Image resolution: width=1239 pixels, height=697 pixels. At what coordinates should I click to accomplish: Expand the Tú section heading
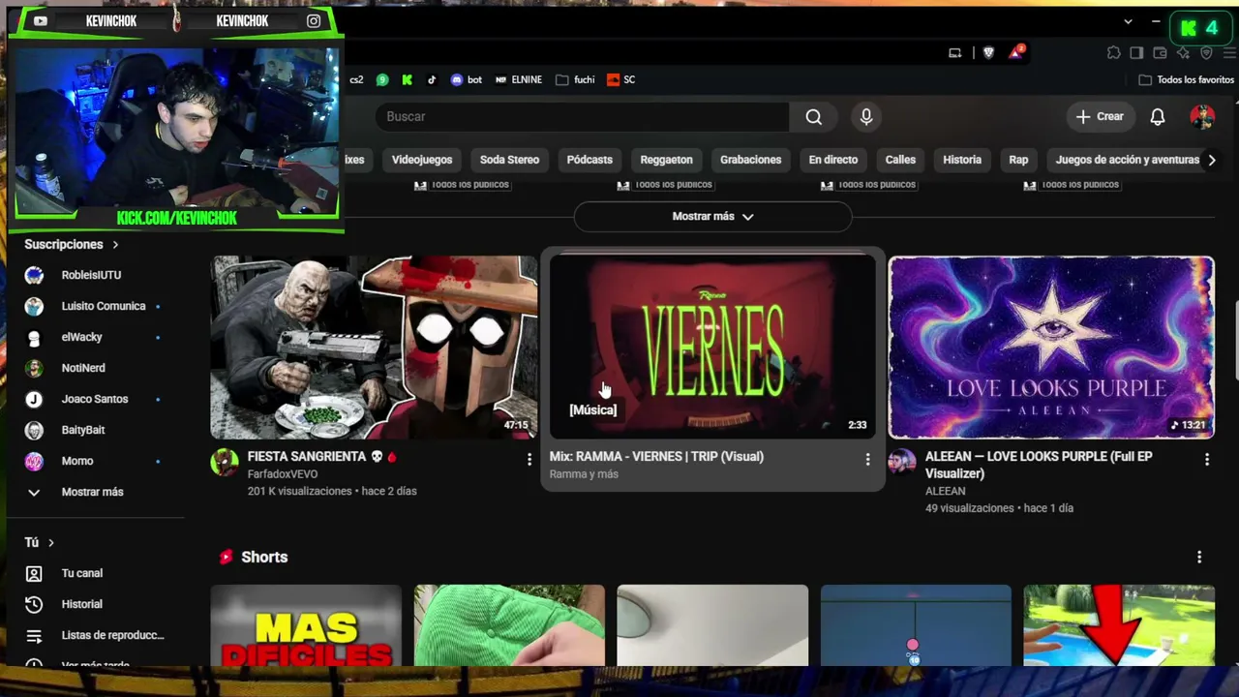click(x=40, y=543)
